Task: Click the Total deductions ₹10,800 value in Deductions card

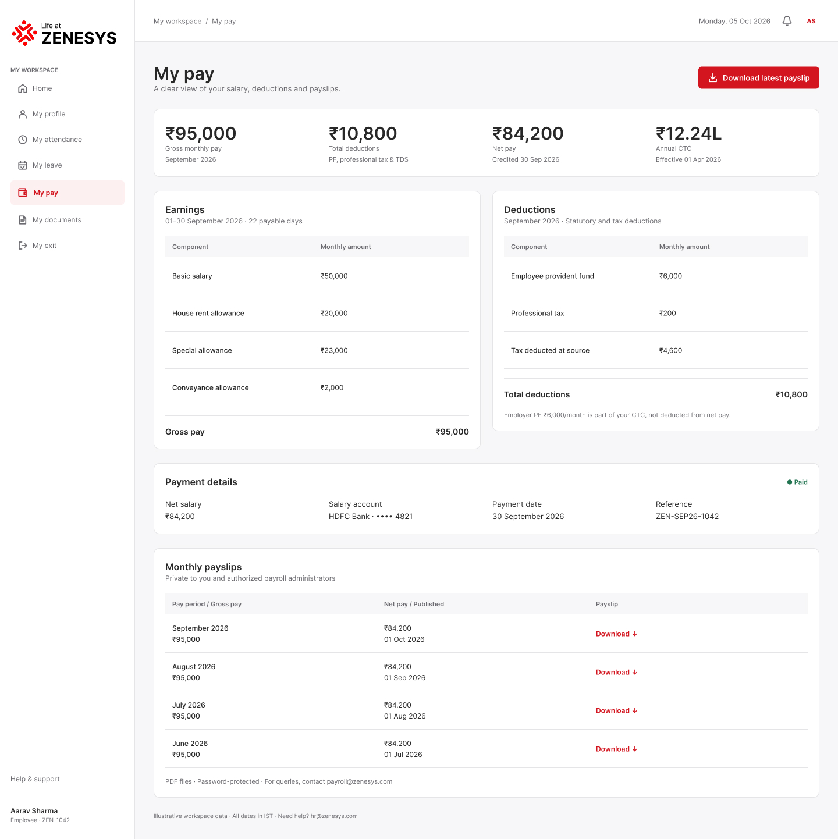Action: click(791, 394)
